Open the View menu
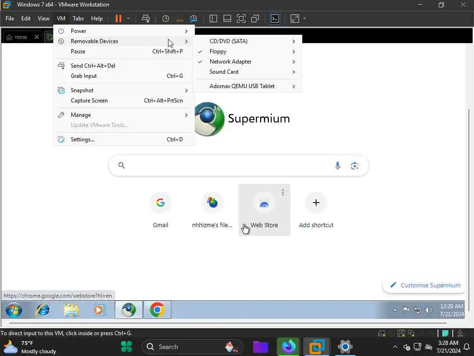This screenshot has height=356, width=474. point(44,19)
